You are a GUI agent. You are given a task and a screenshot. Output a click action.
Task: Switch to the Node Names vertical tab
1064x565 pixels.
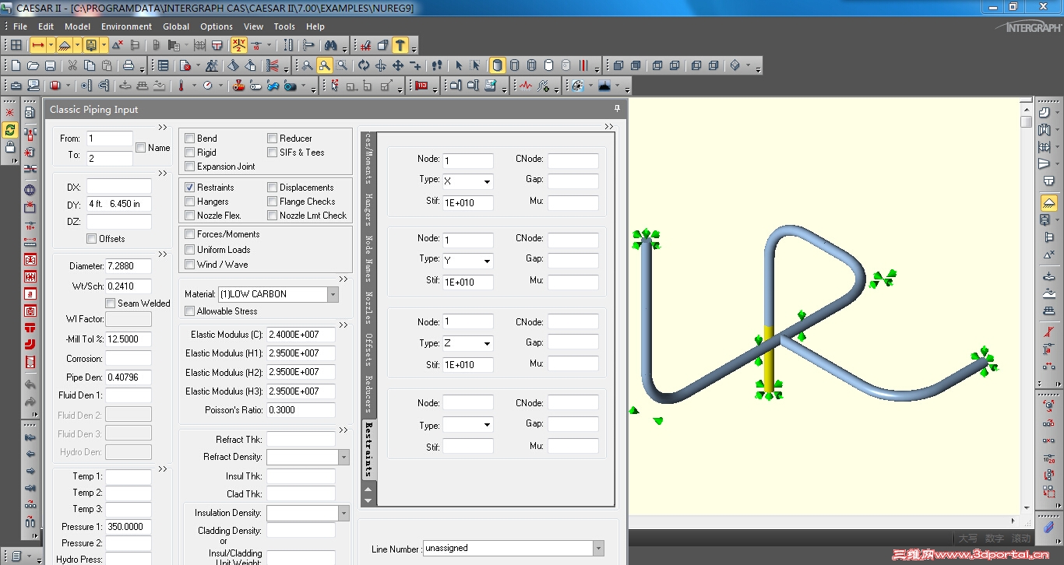(368, 259)
